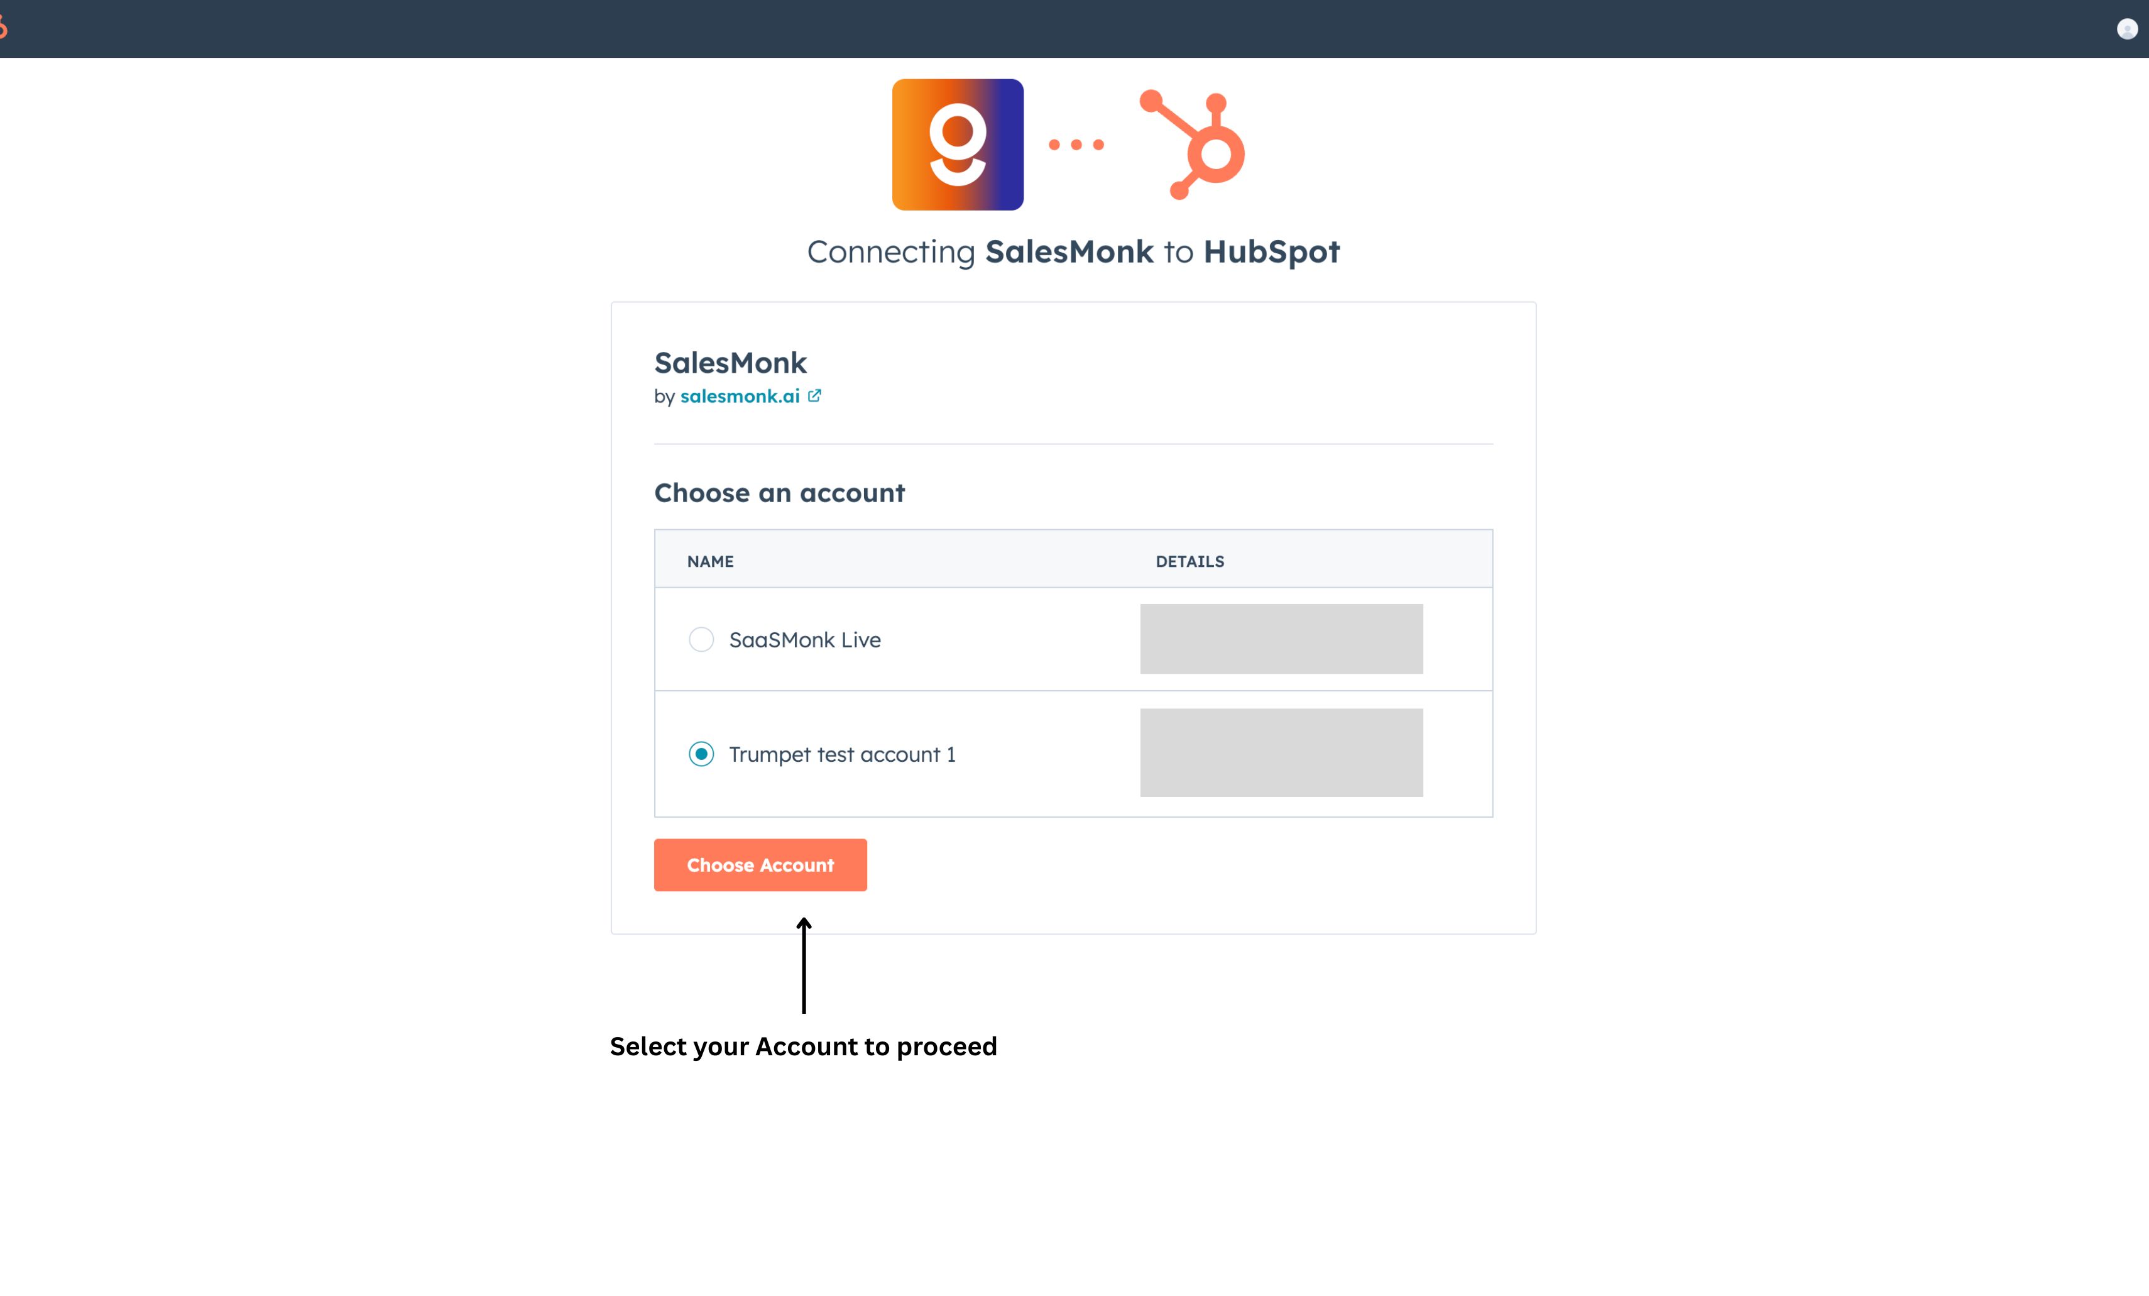Click the Select your Account to proceed caption

802,1046
